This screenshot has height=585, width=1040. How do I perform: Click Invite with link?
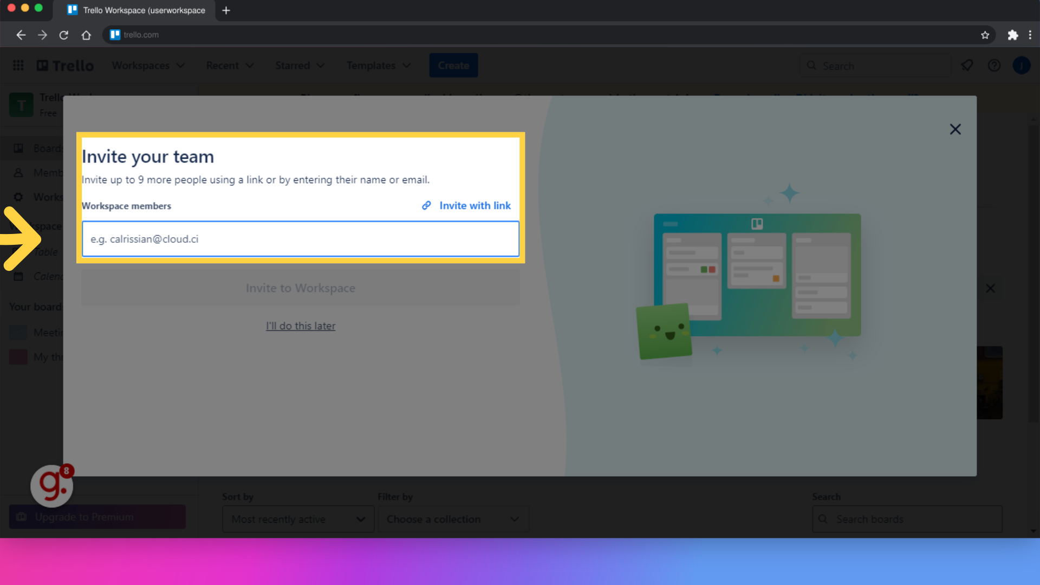pos(475,205)
